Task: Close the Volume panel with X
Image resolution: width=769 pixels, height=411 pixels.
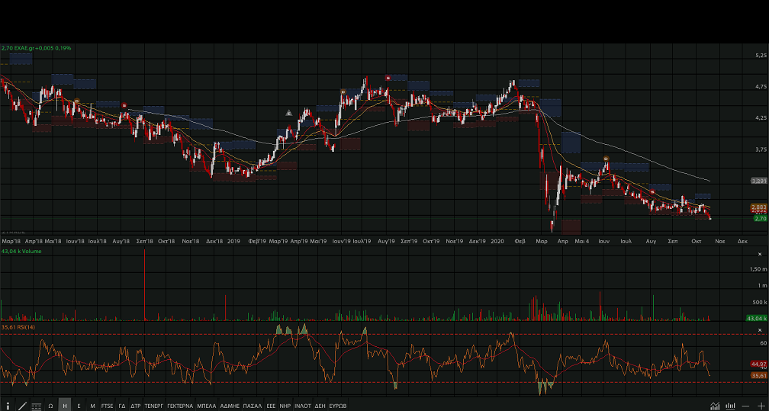Action: point(760,254)
